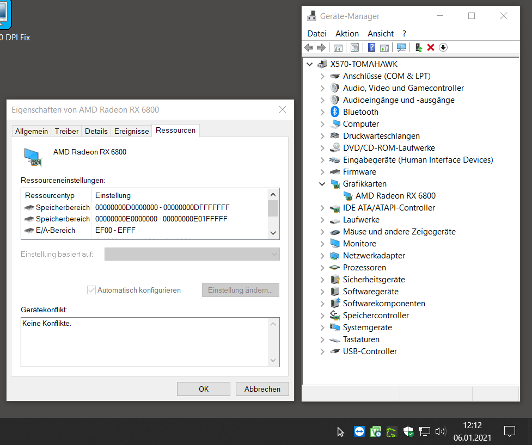Click the Update driver toolbar icon
The width and height of the screenshot is (532, 445).
click(419, 47)
